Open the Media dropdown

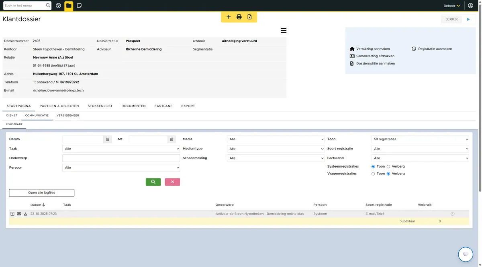coord(276,139)
